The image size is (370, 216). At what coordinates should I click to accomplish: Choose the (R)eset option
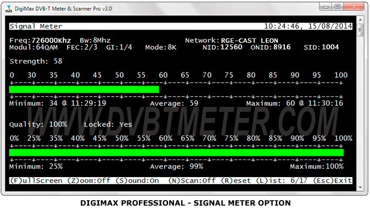coord(236,181)
